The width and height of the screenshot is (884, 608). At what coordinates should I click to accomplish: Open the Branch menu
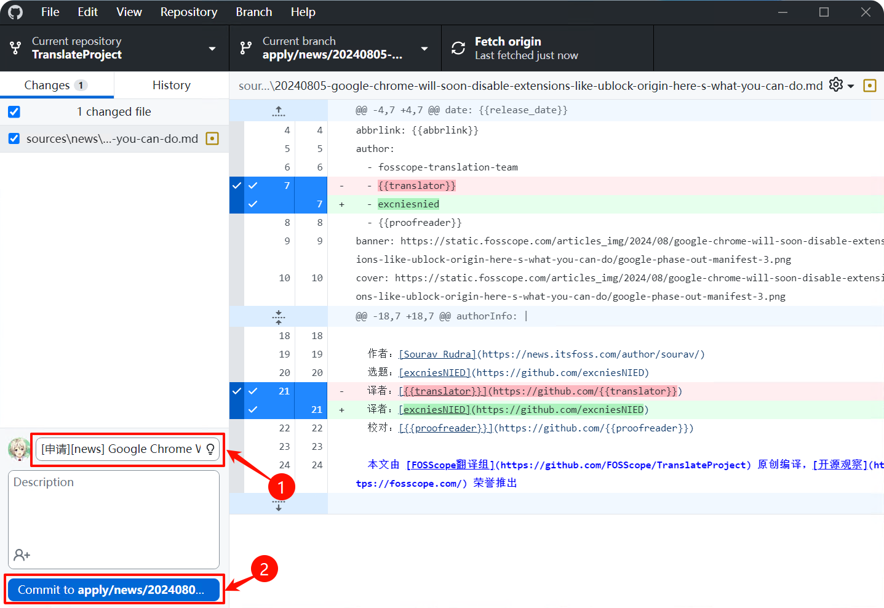pyautogui.click(x=254, y=12)
